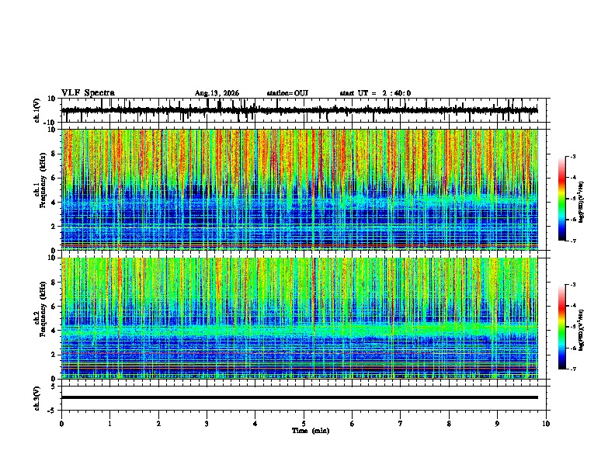Image resolution: width=615 pixels, height=475 pixels.
Task: Click the station=OUI label
Action: point(287,93)
